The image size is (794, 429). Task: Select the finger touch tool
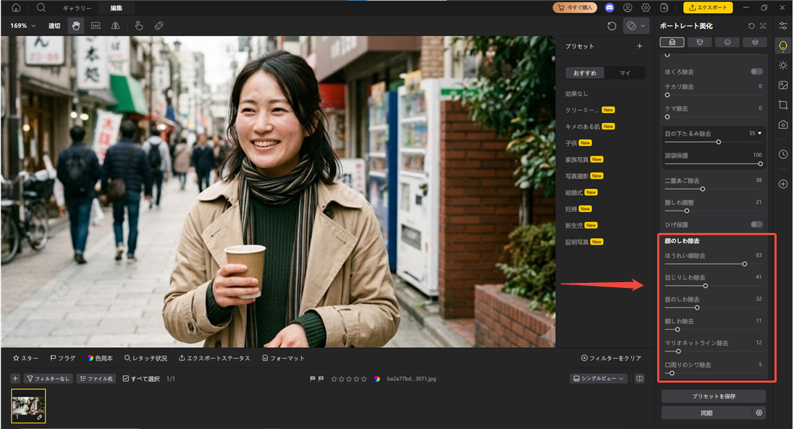pos(139,26)
